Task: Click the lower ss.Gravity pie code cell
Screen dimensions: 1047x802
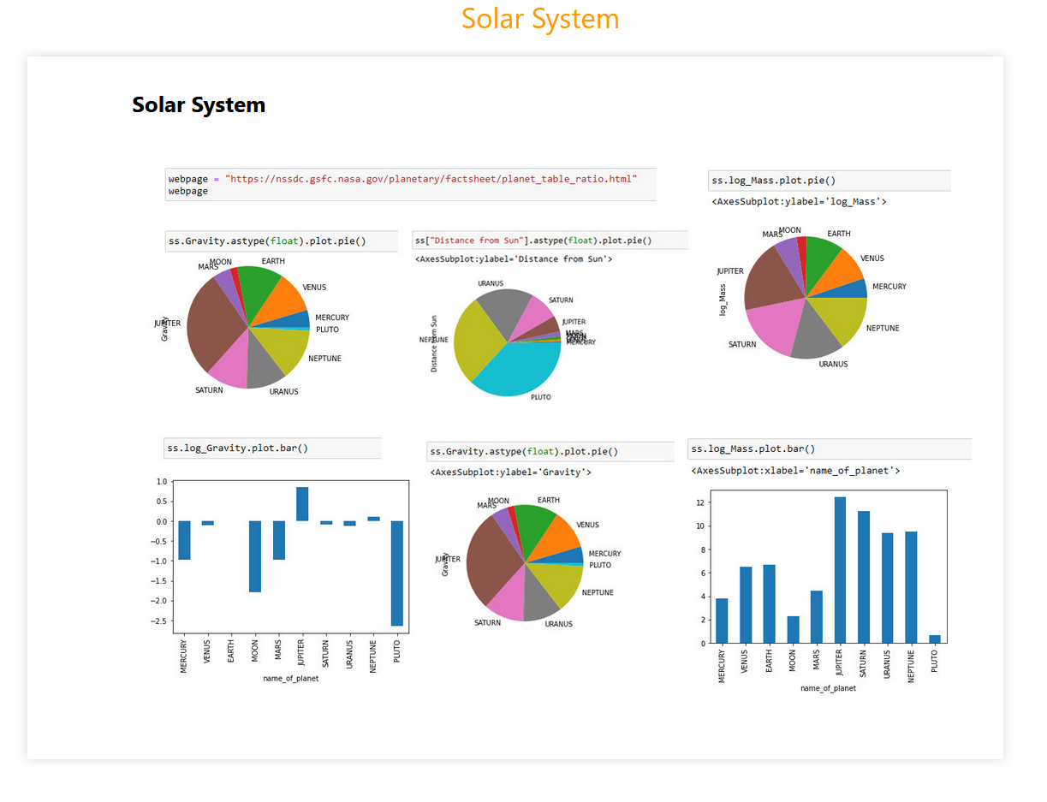Action: 551,452
